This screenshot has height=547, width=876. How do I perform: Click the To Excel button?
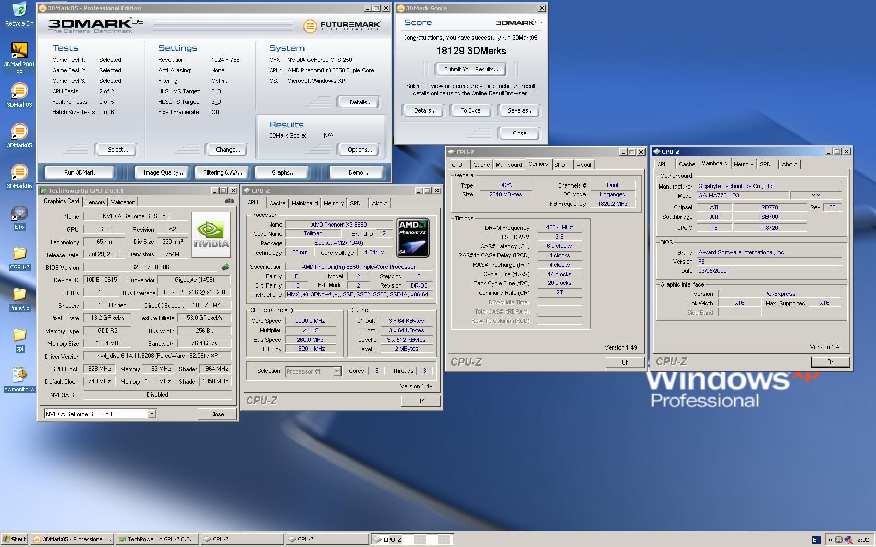pyautogui.click(x=471, y=110)
